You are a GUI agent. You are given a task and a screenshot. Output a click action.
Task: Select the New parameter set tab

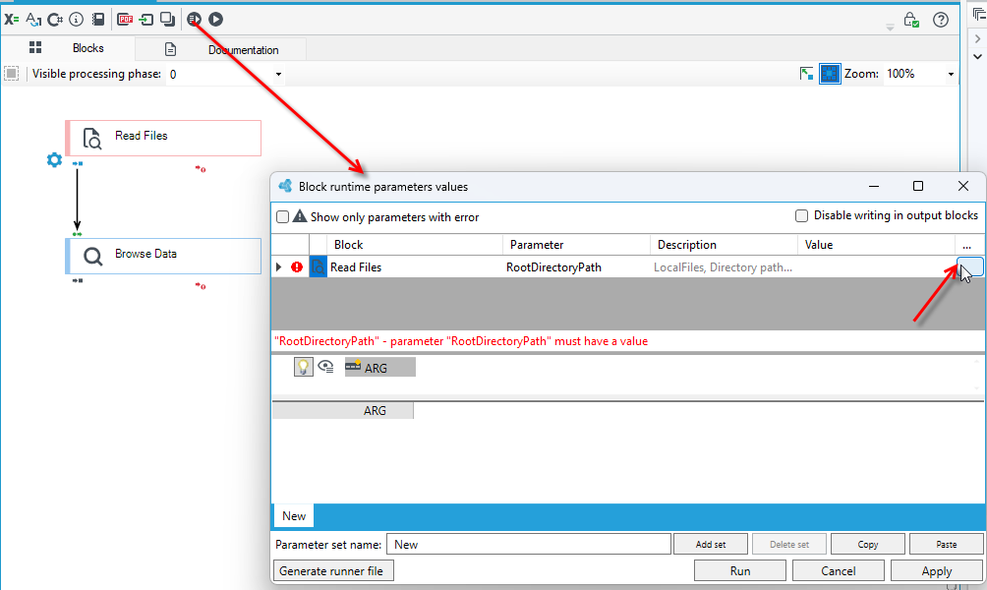pyautogui.click(x=294, y=516)
